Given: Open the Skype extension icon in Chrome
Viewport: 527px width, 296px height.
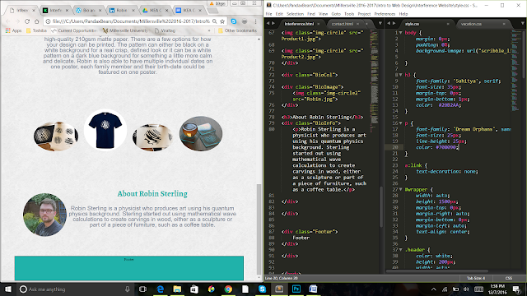Looking at the screenshot, I should [x=234, y=21].
